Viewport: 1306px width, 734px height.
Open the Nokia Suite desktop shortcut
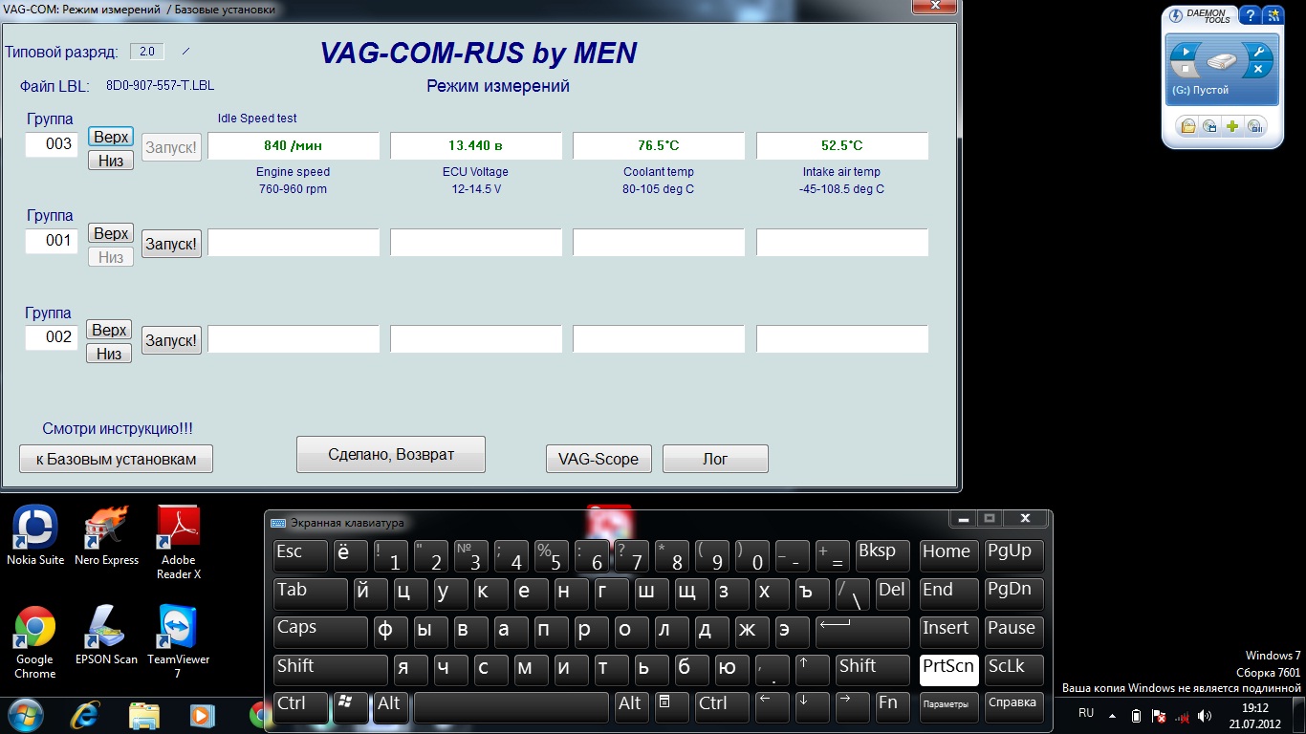point(35,535)
